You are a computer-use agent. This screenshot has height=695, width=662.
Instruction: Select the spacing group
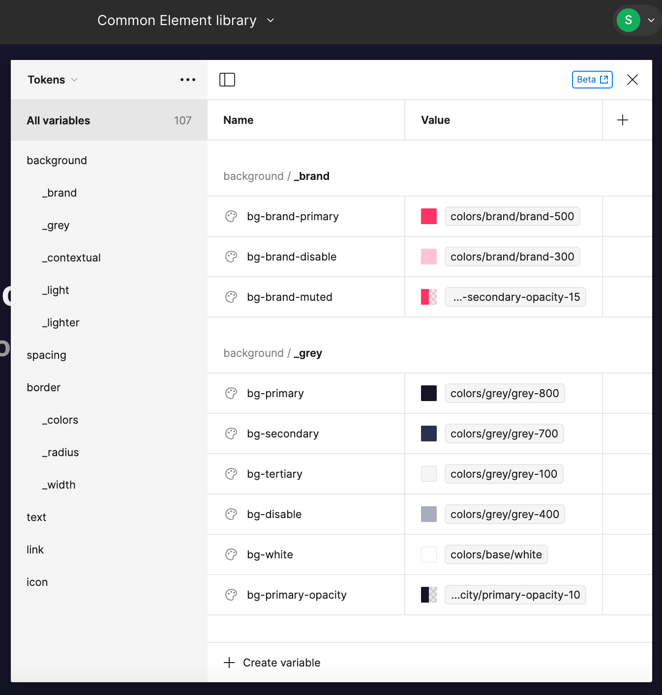click(x=46, y=355)
